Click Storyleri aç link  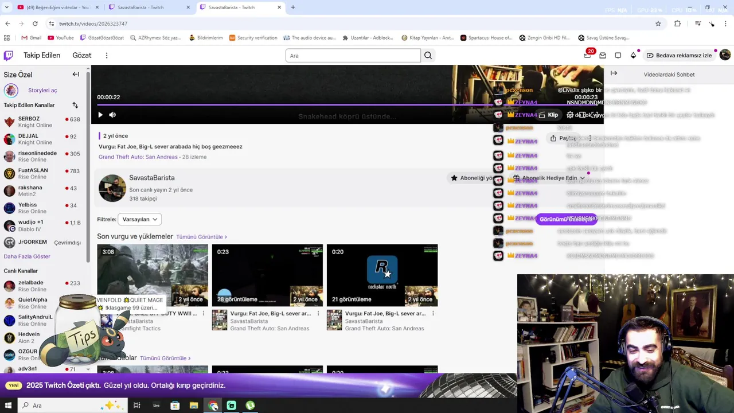point(42,90)
